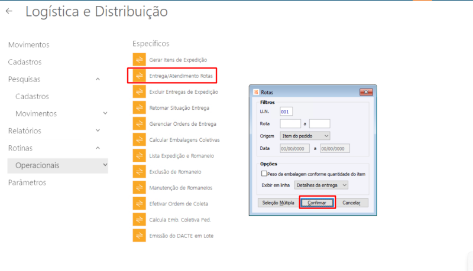Click the Rotas dialog title bar icon

(x=256, y=92)
